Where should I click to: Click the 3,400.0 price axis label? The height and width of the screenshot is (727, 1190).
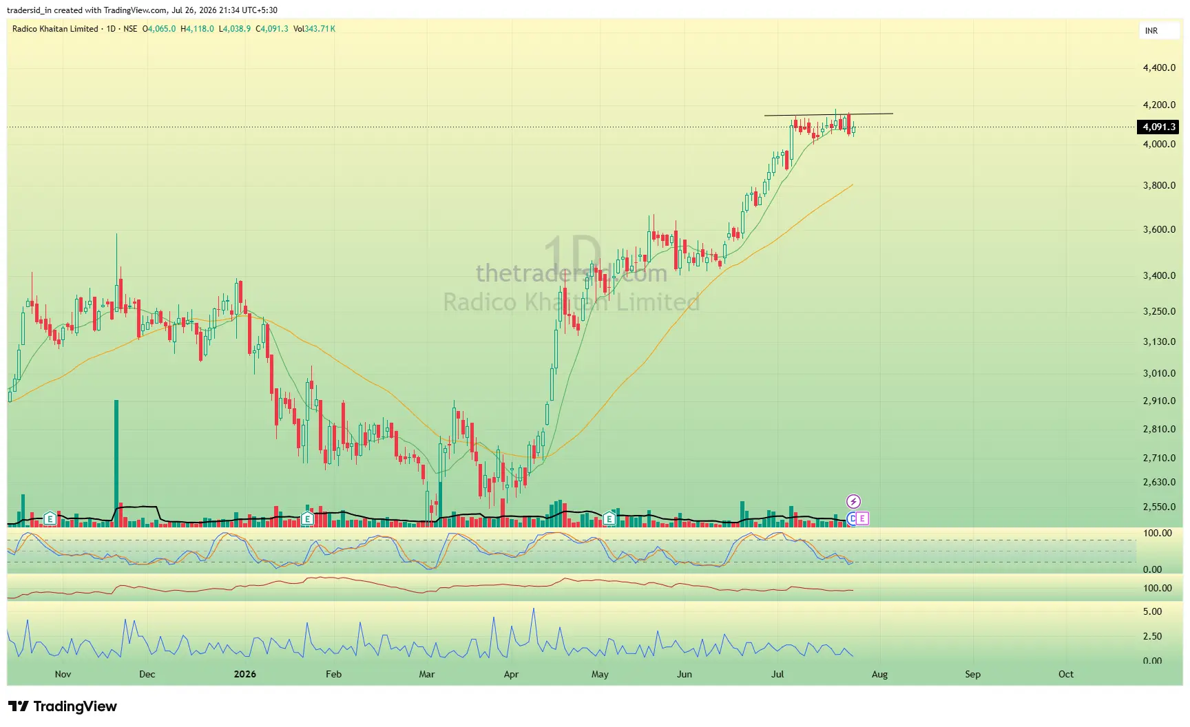(1159, 275)
